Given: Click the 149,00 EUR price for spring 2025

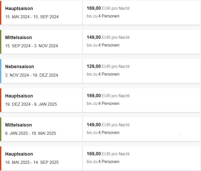Looking at the screenshot, I should coord(108,125).
